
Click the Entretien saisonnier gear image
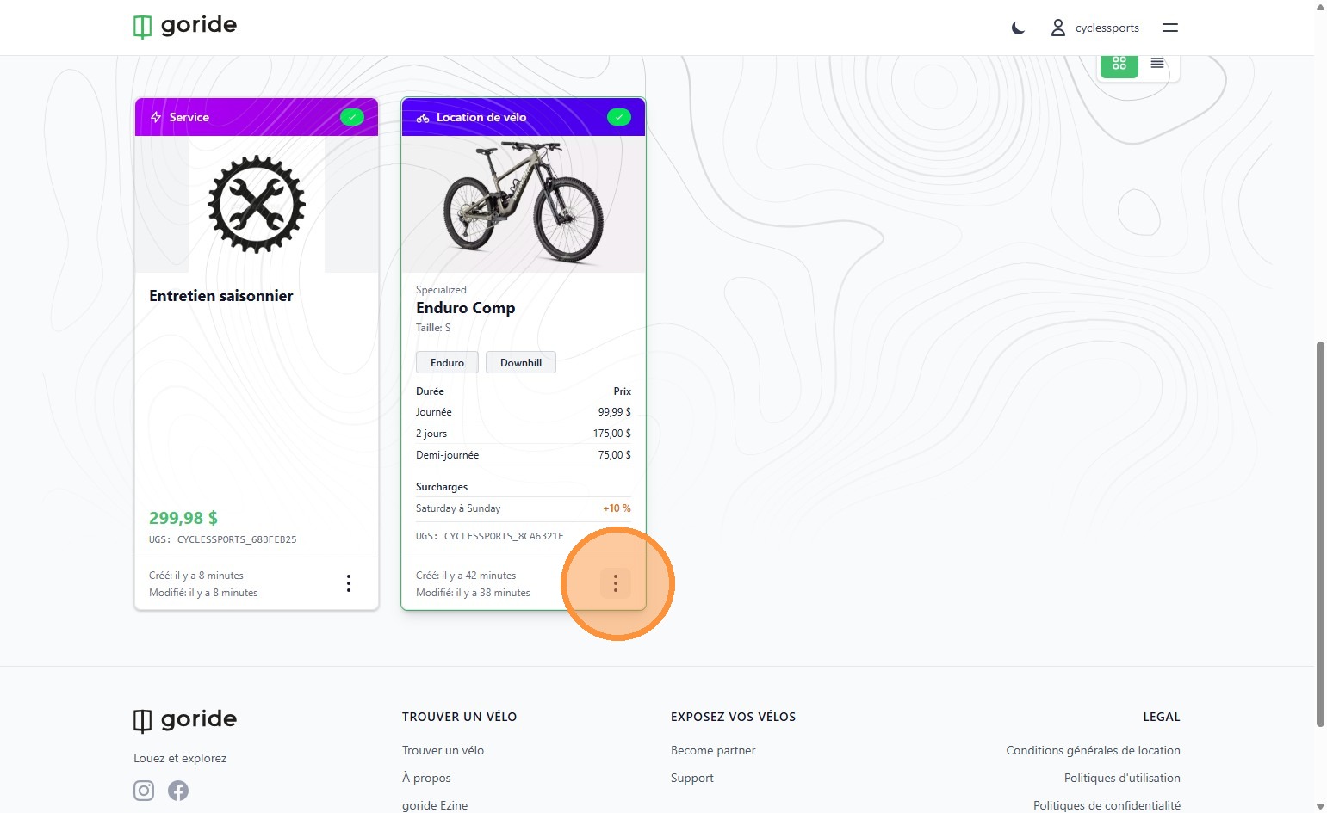tap(257, 204)
